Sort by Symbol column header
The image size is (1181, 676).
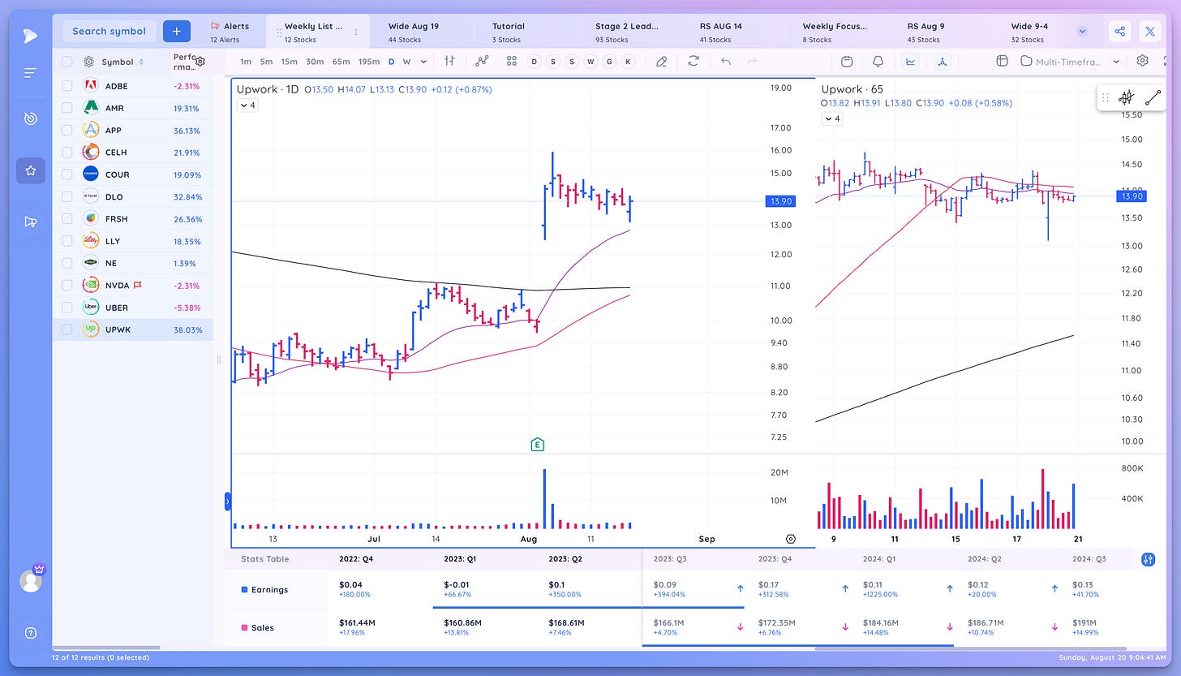coord(122,62)
